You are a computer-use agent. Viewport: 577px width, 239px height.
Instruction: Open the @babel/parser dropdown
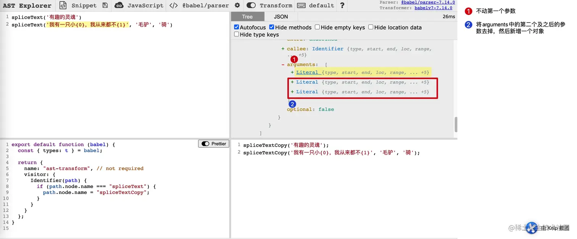[x=206, y=5]
